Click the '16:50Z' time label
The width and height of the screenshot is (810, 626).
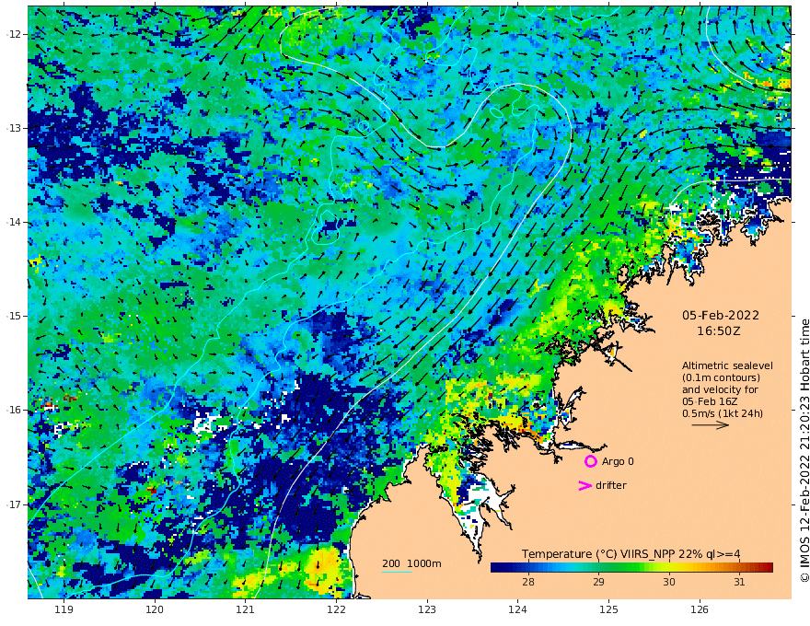click(719, 331)
